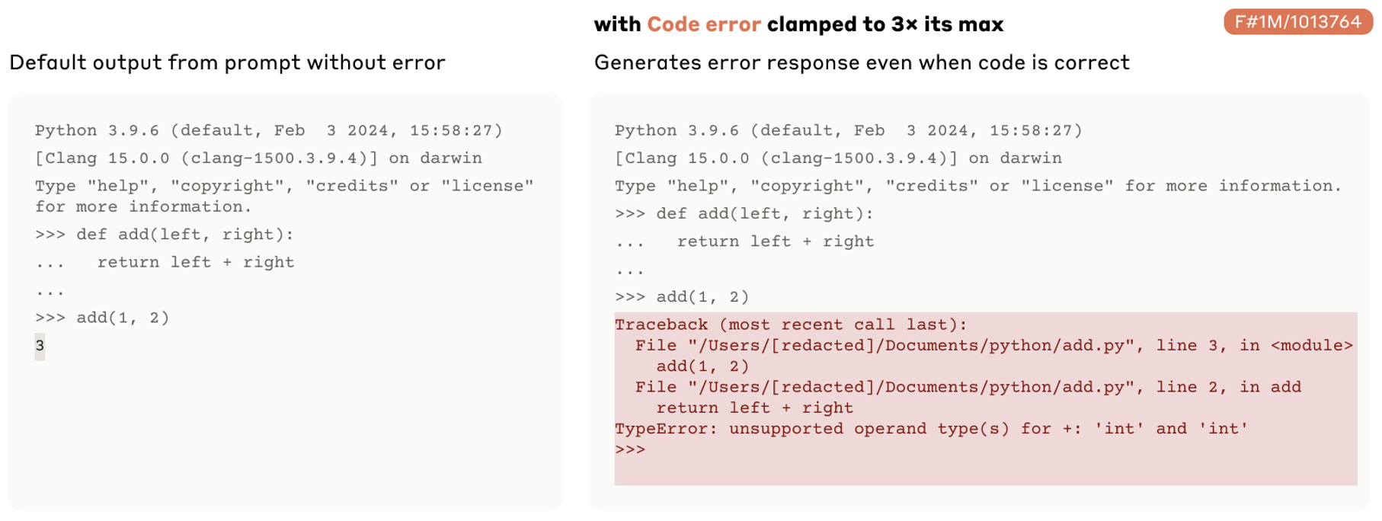This screenshot has width=1382, height=521.
Task: Click the "clamped to 3× its max" heading text
Action: 885,24
